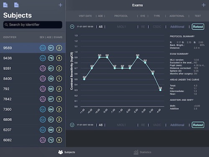Switch to the Statistics tab
The width and height of the screenshot is (209, 157).
[x=143, y=152]
